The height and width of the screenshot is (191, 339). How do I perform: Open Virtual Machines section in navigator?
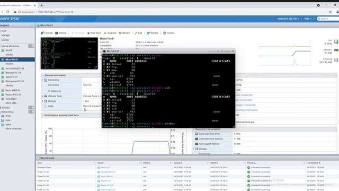10,46
